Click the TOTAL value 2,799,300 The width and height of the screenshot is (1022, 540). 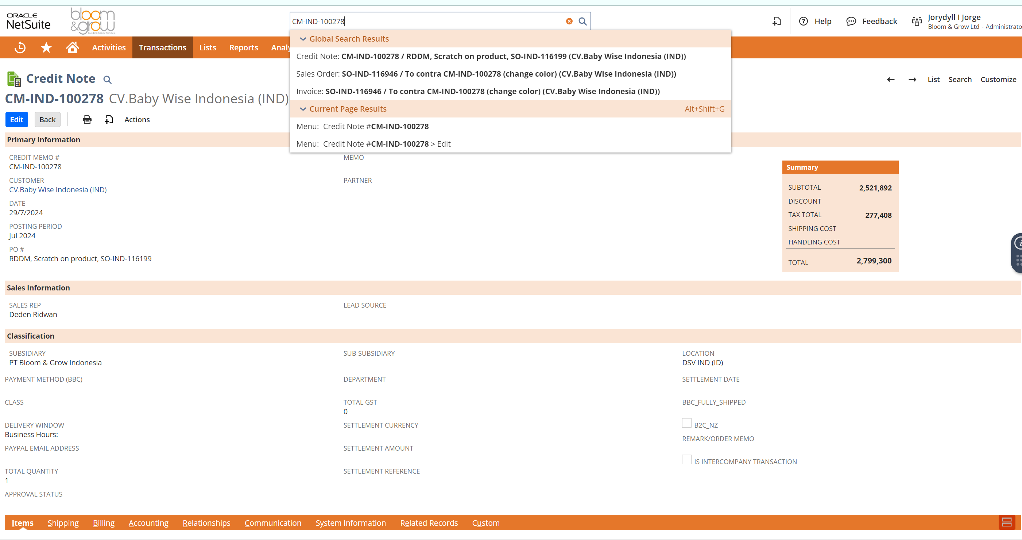tap(874, 261)
